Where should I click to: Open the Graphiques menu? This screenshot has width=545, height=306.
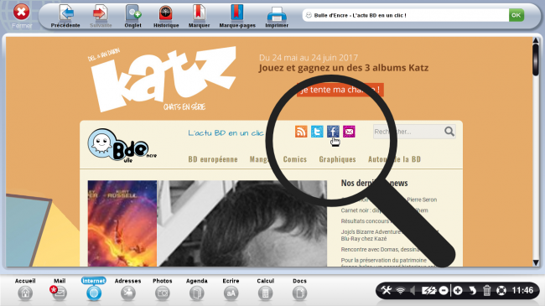coord(337,159)
